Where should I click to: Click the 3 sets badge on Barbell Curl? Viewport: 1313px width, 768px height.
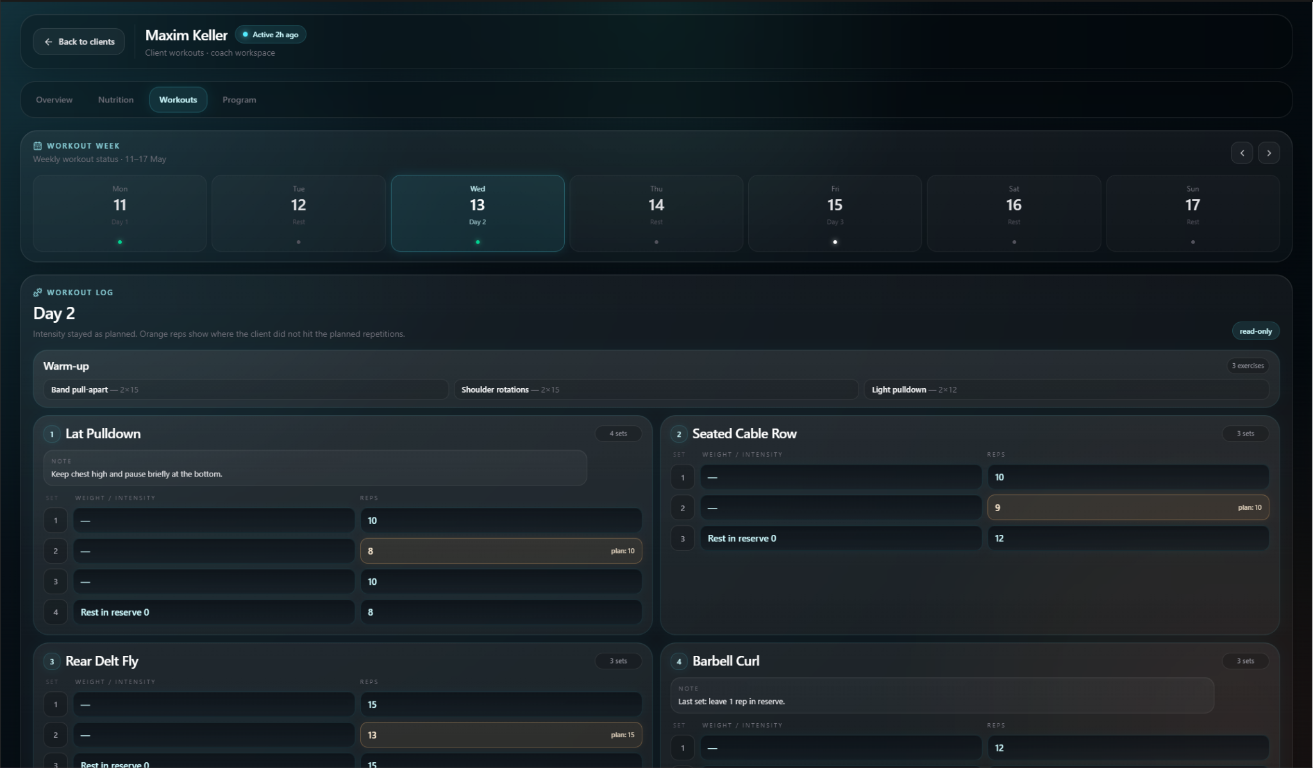click(1245, 661)
